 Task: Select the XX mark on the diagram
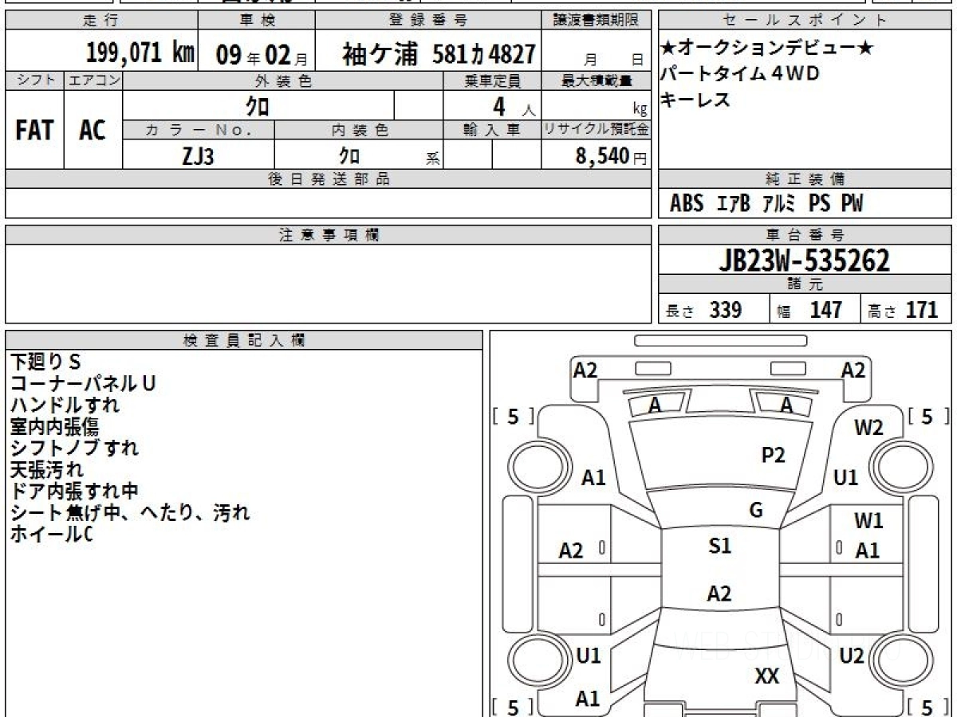pos(767,676)
